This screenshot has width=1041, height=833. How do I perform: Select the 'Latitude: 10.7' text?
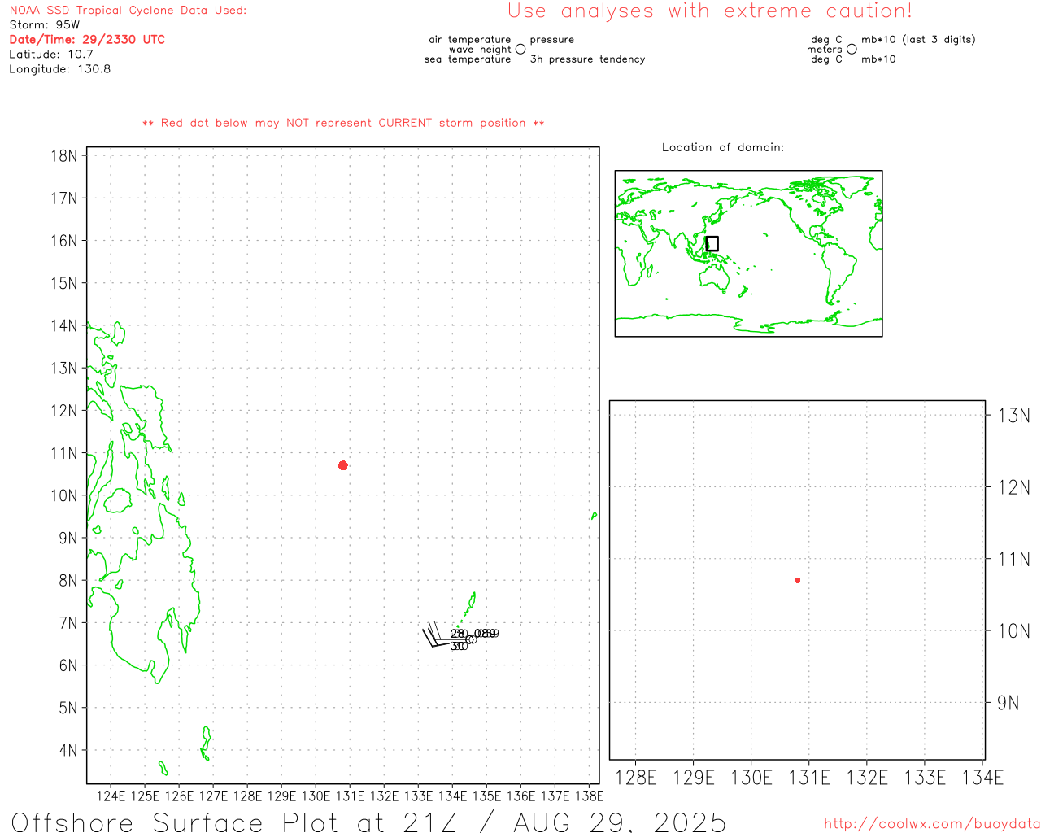coord(51,55)
